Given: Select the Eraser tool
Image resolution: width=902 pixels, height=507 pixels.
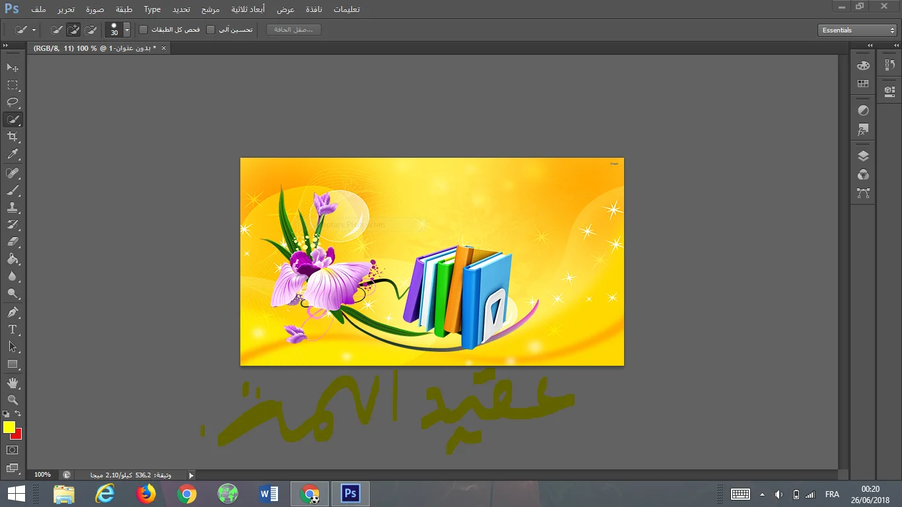Looking at the screenshot, I should (13, 242).
